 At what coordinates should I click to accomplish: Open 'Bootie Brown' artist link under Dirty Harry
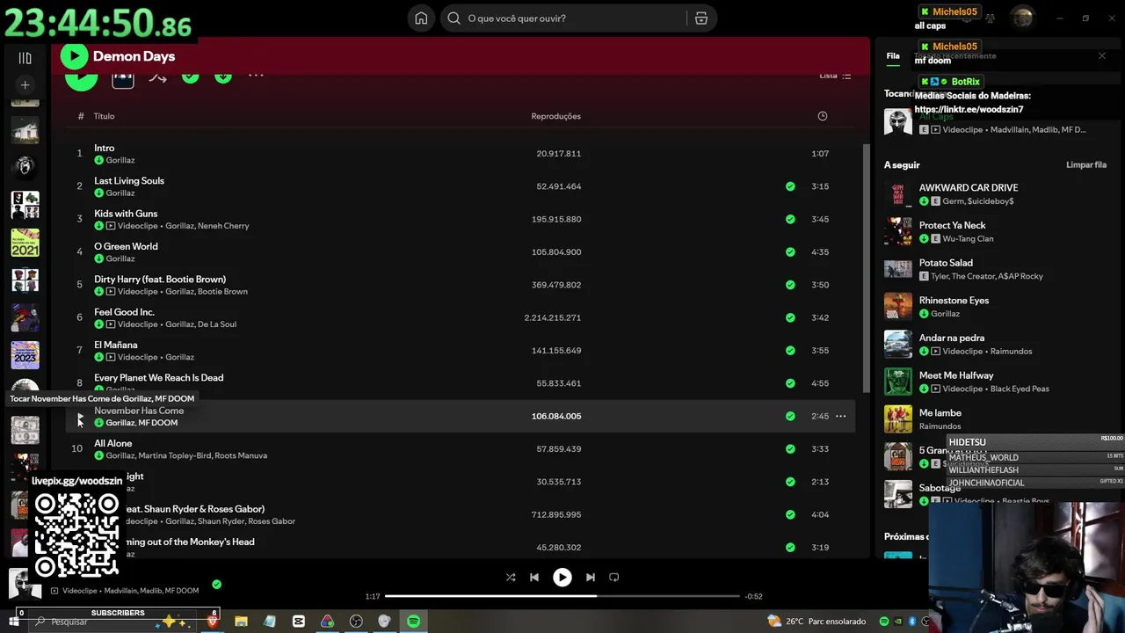(x=222, y=292)
